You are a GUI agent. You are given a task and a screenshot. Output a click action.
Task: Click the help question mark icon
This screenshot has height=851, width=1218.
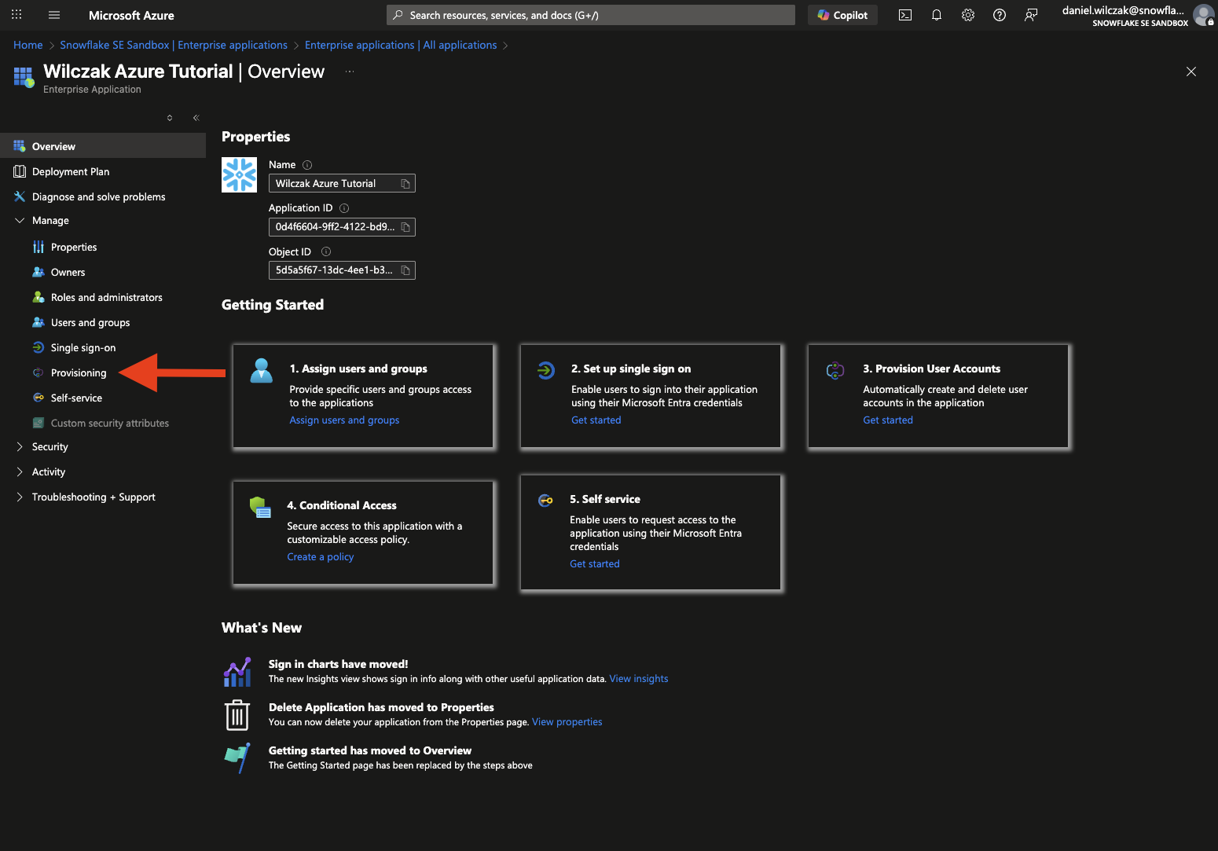[x=1000, y=15]
